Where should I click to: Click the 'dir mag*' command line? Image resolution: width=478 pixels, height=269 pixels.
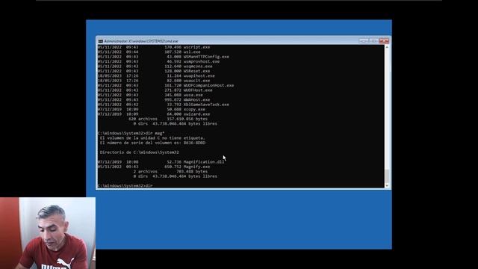point(131,133)
